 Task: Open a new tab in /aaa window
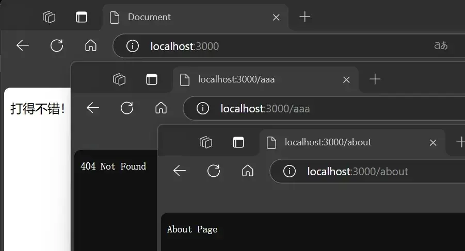[375, 79]
